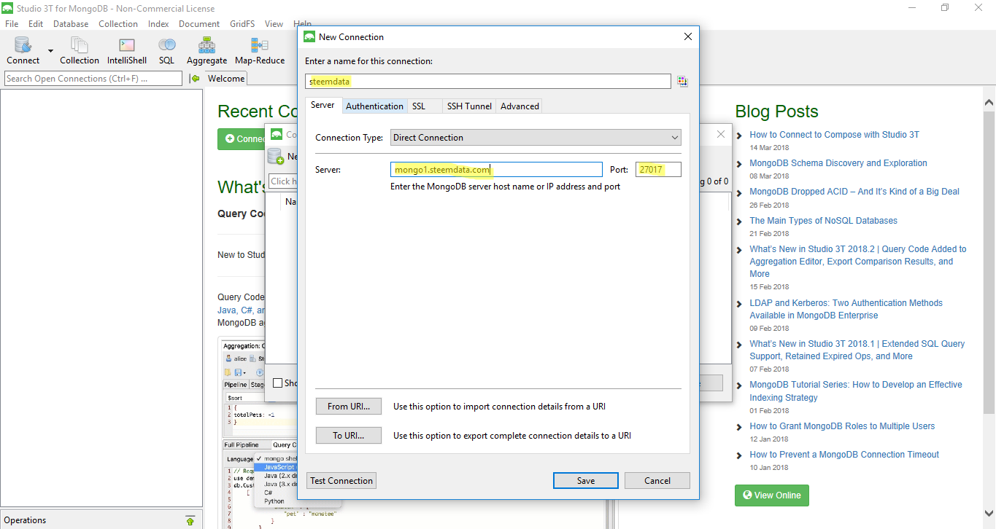Viewport: 996px width, 529px height.
Task: Open 'How to Connect to Compose' blog post
Action: (834, 135)
